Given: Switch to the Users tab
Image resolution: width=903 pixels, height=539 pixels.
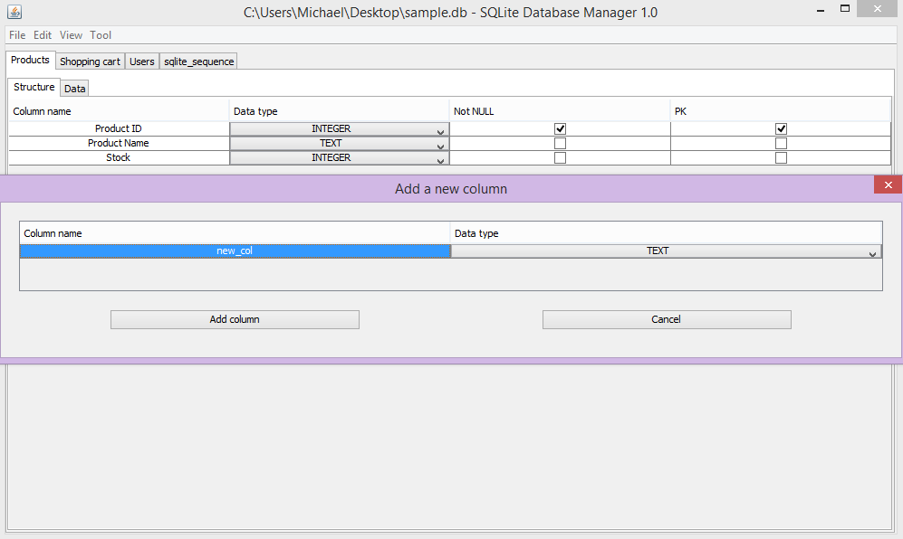Looking at the screenshot, I should 141,61.
